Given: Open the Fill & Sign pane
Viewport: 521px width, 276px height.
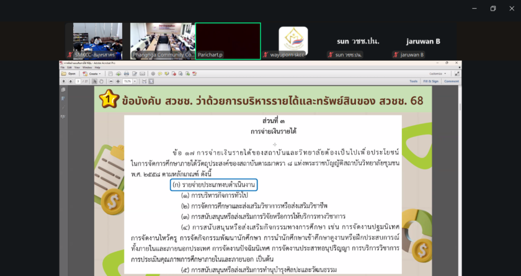Looking at the screenshot, I should pyautogui.click(x=430, y=81).
